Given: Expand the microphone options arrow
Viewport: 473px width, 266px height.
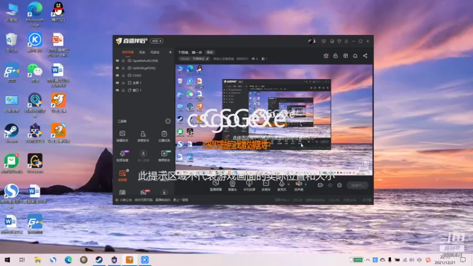Looking at the screenshot, I should (x=289, y=184).
